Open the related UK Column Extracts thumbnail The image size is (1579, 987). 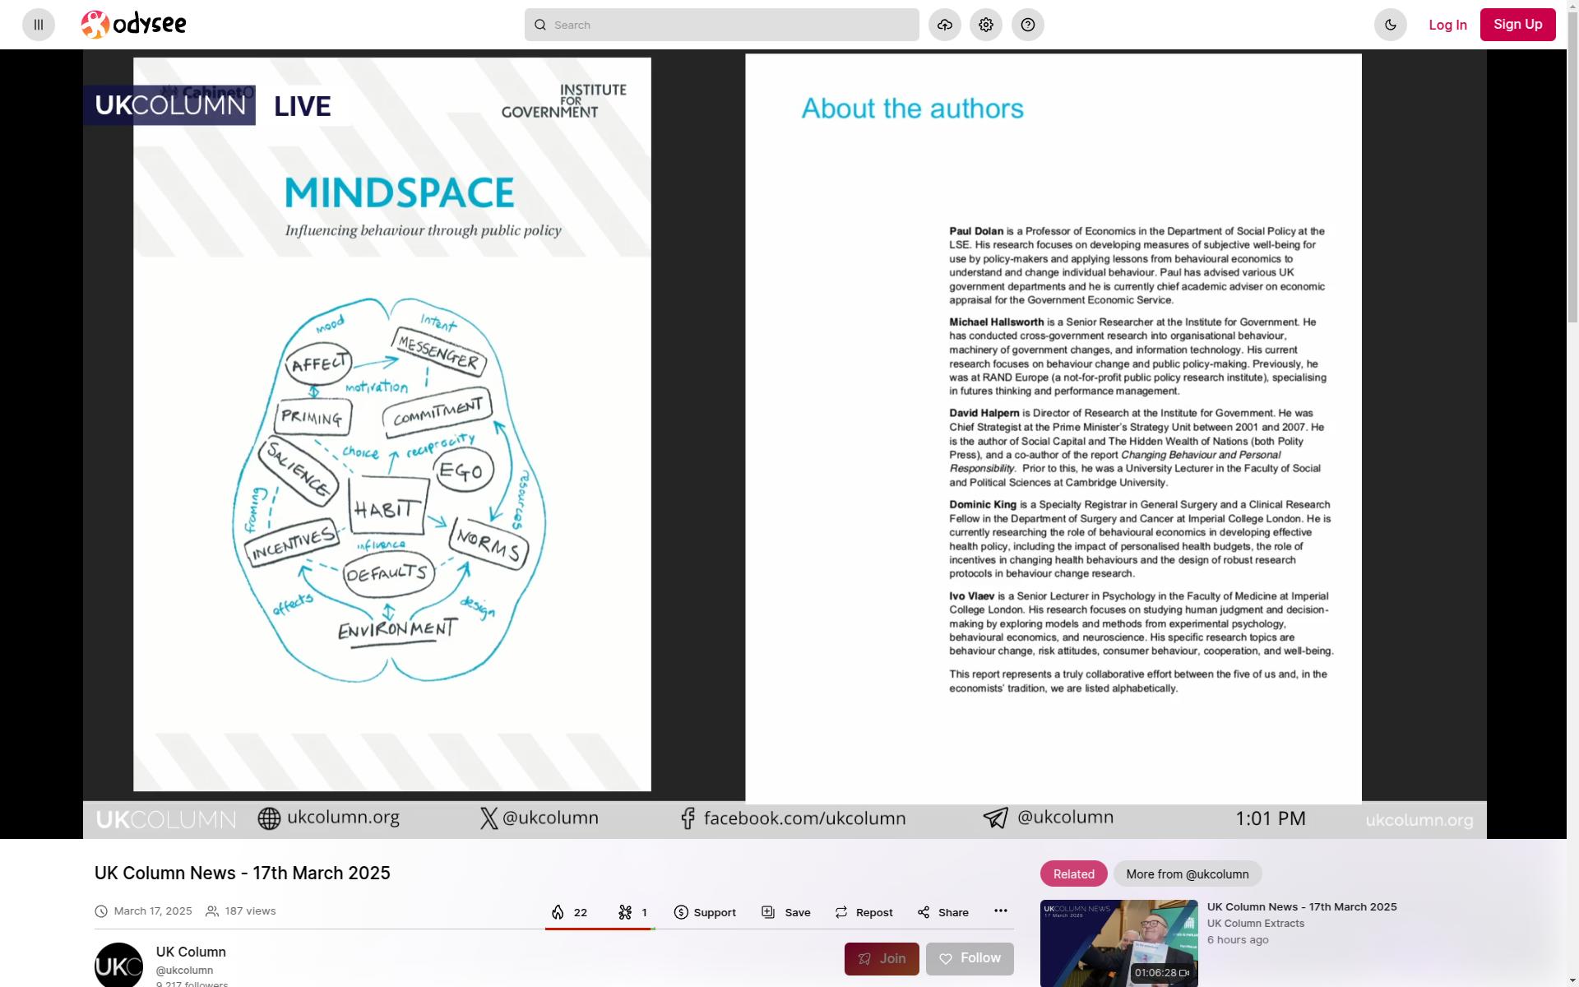click(x=1118, y=943)
